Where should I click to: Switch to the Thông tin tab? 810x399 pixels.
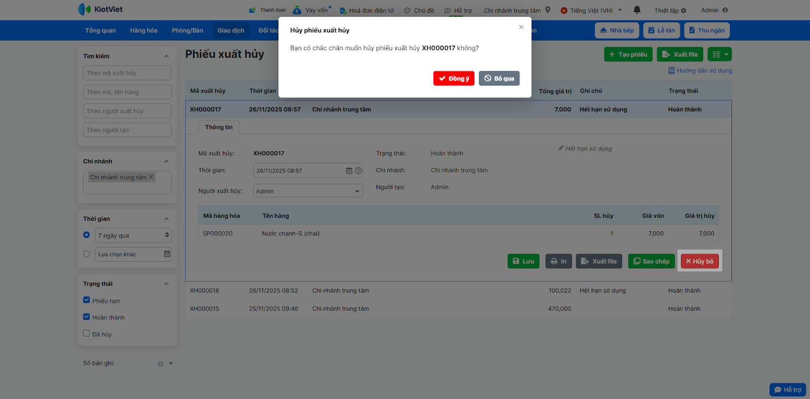click(219, 127)
